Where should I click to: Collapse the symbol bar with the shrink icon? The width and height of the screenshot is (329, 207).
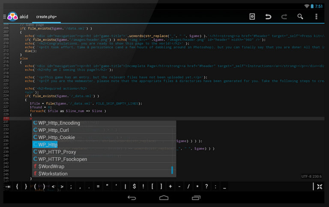pos(320,186)
